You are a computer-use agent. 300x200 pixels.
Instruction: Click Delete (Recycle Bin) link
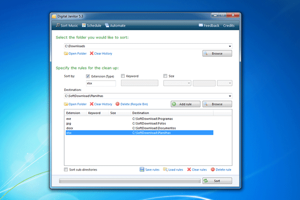click(134, 104)
